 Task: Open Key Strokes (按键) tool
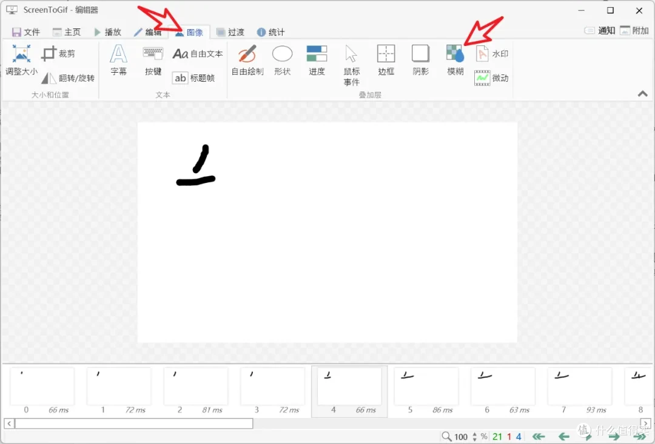[x=153, y=61]
